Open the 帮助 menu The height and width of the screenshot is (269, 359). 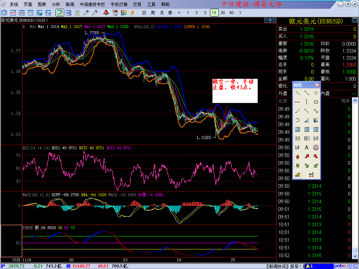pyautogui.click(x=165, y=4)
